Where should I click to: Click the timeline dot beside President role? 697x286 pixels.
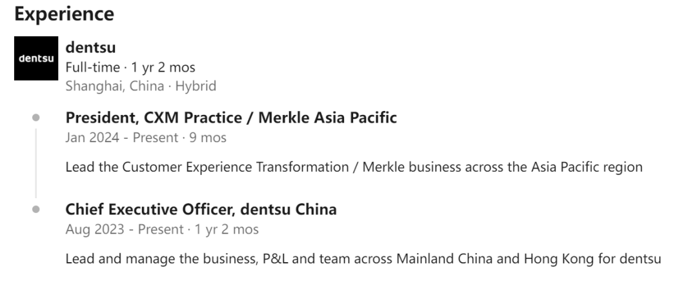36,117
